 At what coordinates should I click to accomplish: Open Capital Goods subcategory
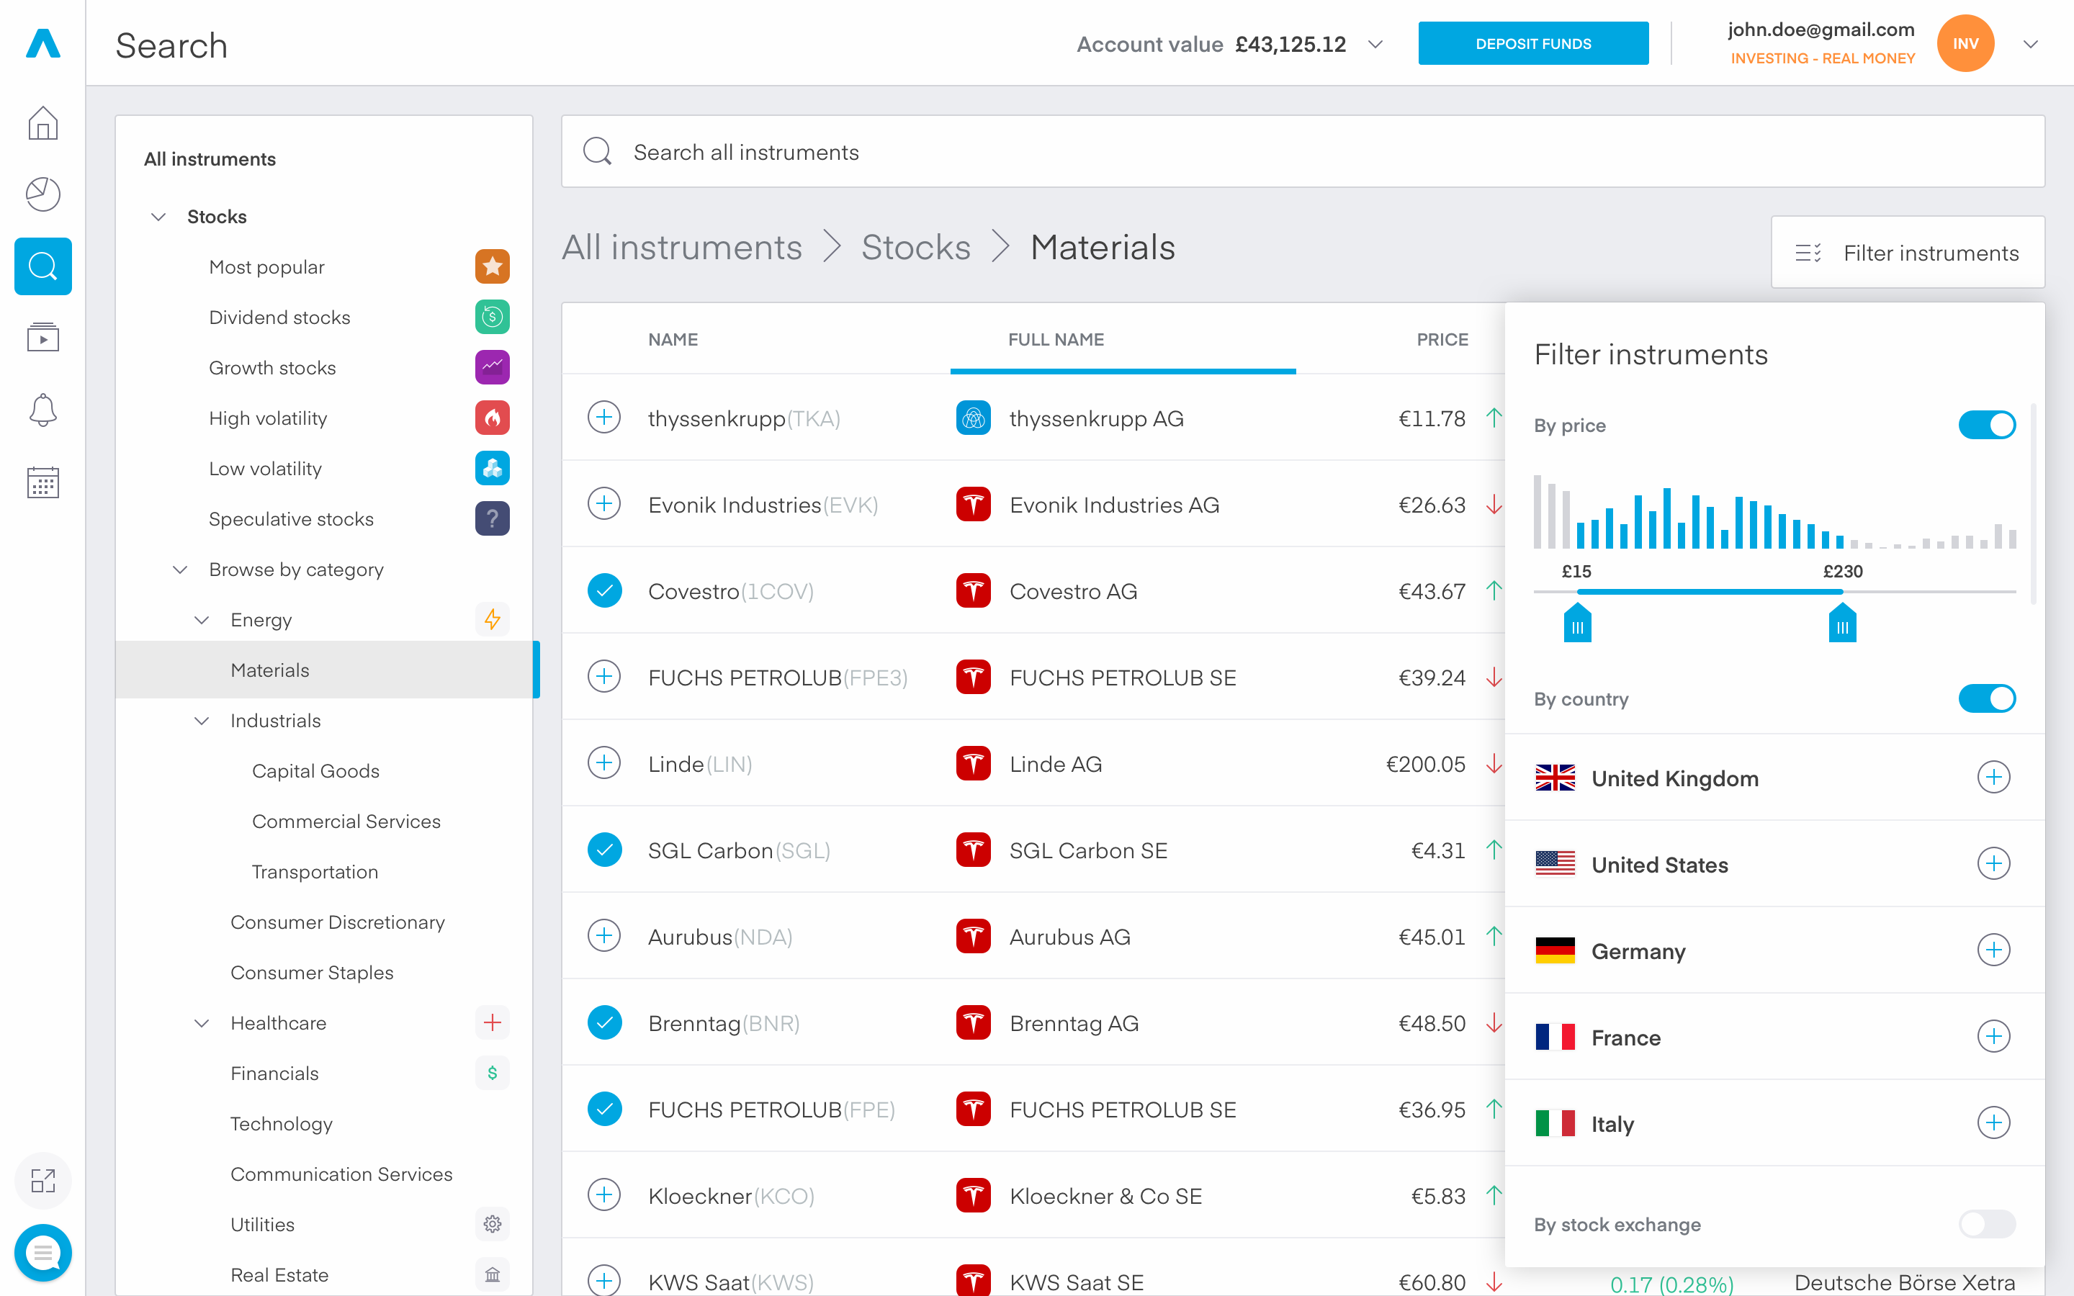point(315,771)
